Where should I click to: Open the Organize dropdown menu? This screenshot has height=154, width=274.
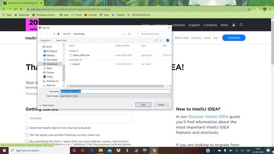pyautogui.click(x=46, y=40)
